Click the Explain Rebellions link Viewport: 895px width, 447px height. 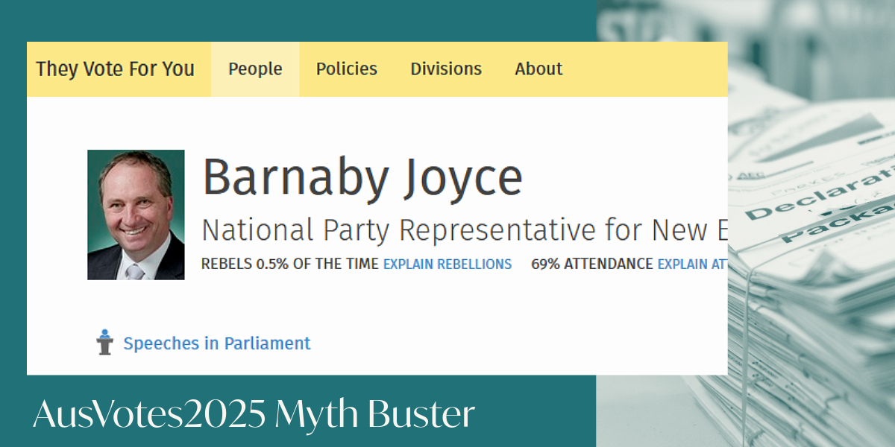[x=447, y=264]
